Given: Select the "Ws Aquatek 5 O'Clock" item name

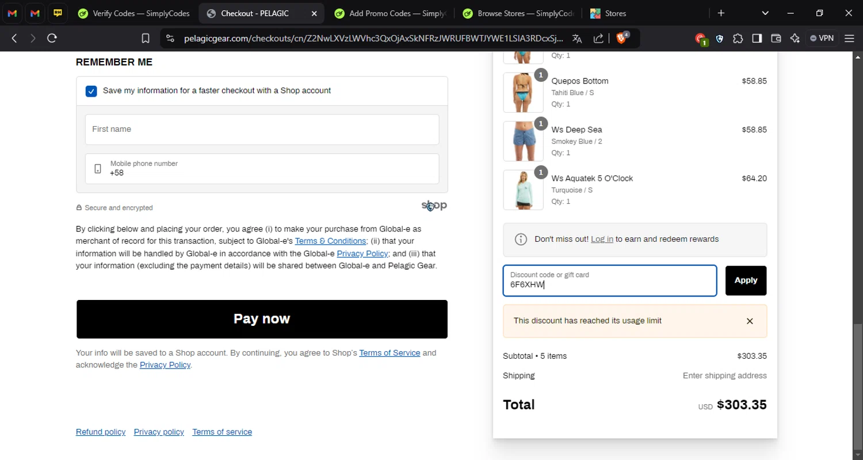Looking at the screenshot, I should [592, 178].
